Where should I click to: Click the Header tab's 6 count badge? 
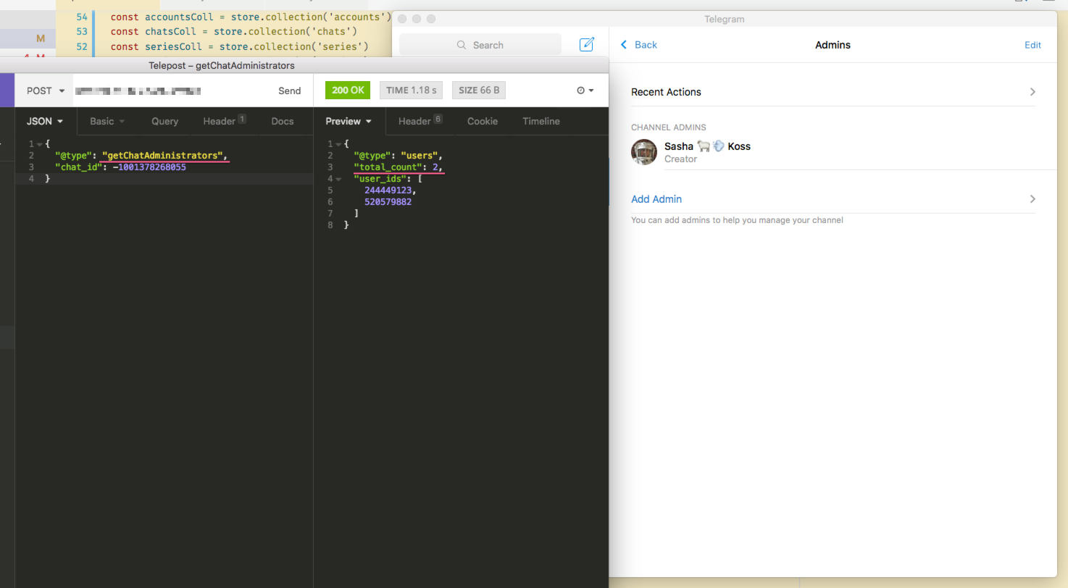pyautogui.click(x=436, y=117)
